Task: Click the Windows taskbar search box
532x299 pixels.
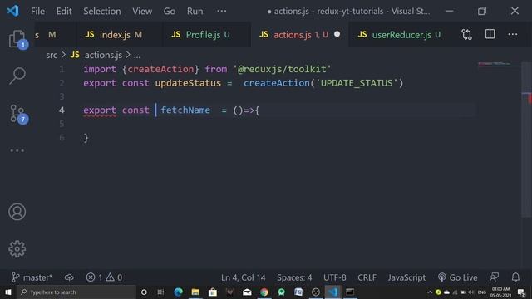Action: [x=76, y=292]
